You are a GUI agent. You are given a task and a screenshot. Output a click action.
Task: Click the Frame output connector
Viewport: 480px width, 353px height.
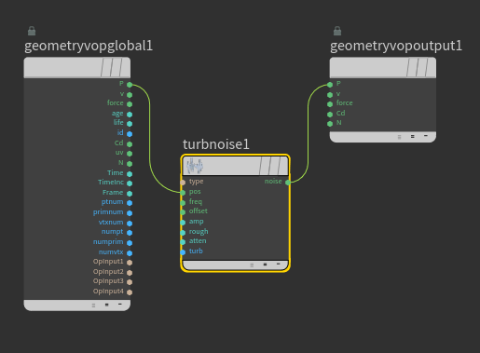[x=130, y=194]
